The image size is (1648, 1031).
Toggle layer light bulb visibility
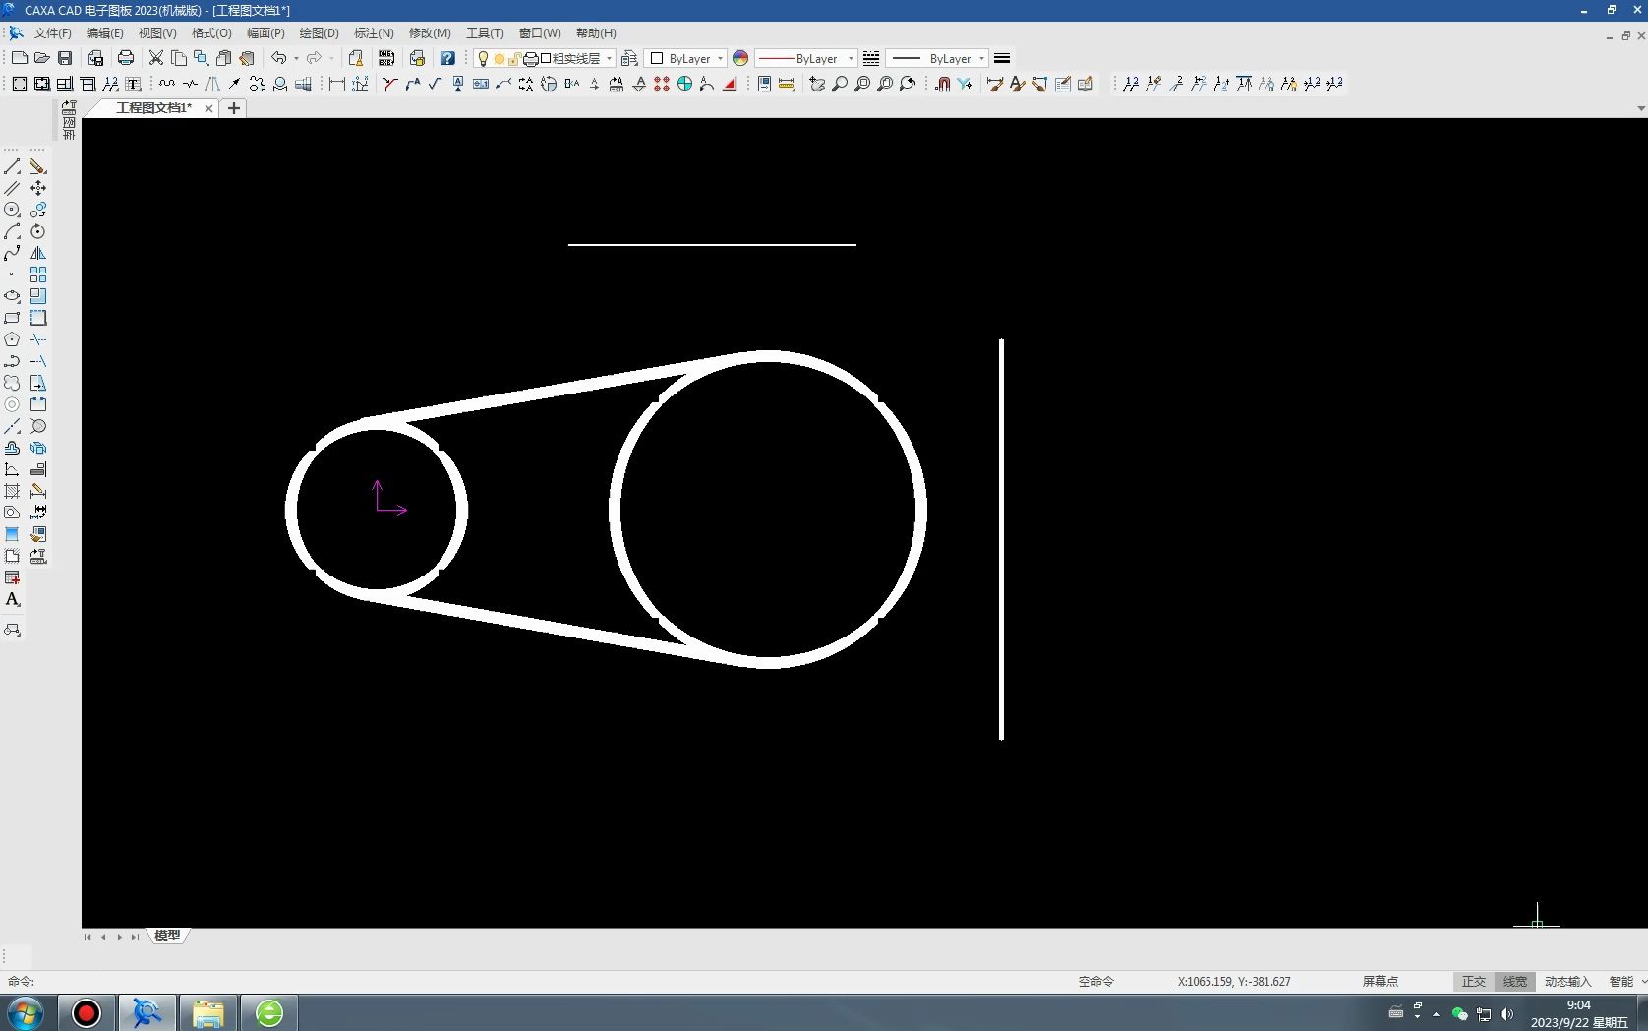(483, 58)
